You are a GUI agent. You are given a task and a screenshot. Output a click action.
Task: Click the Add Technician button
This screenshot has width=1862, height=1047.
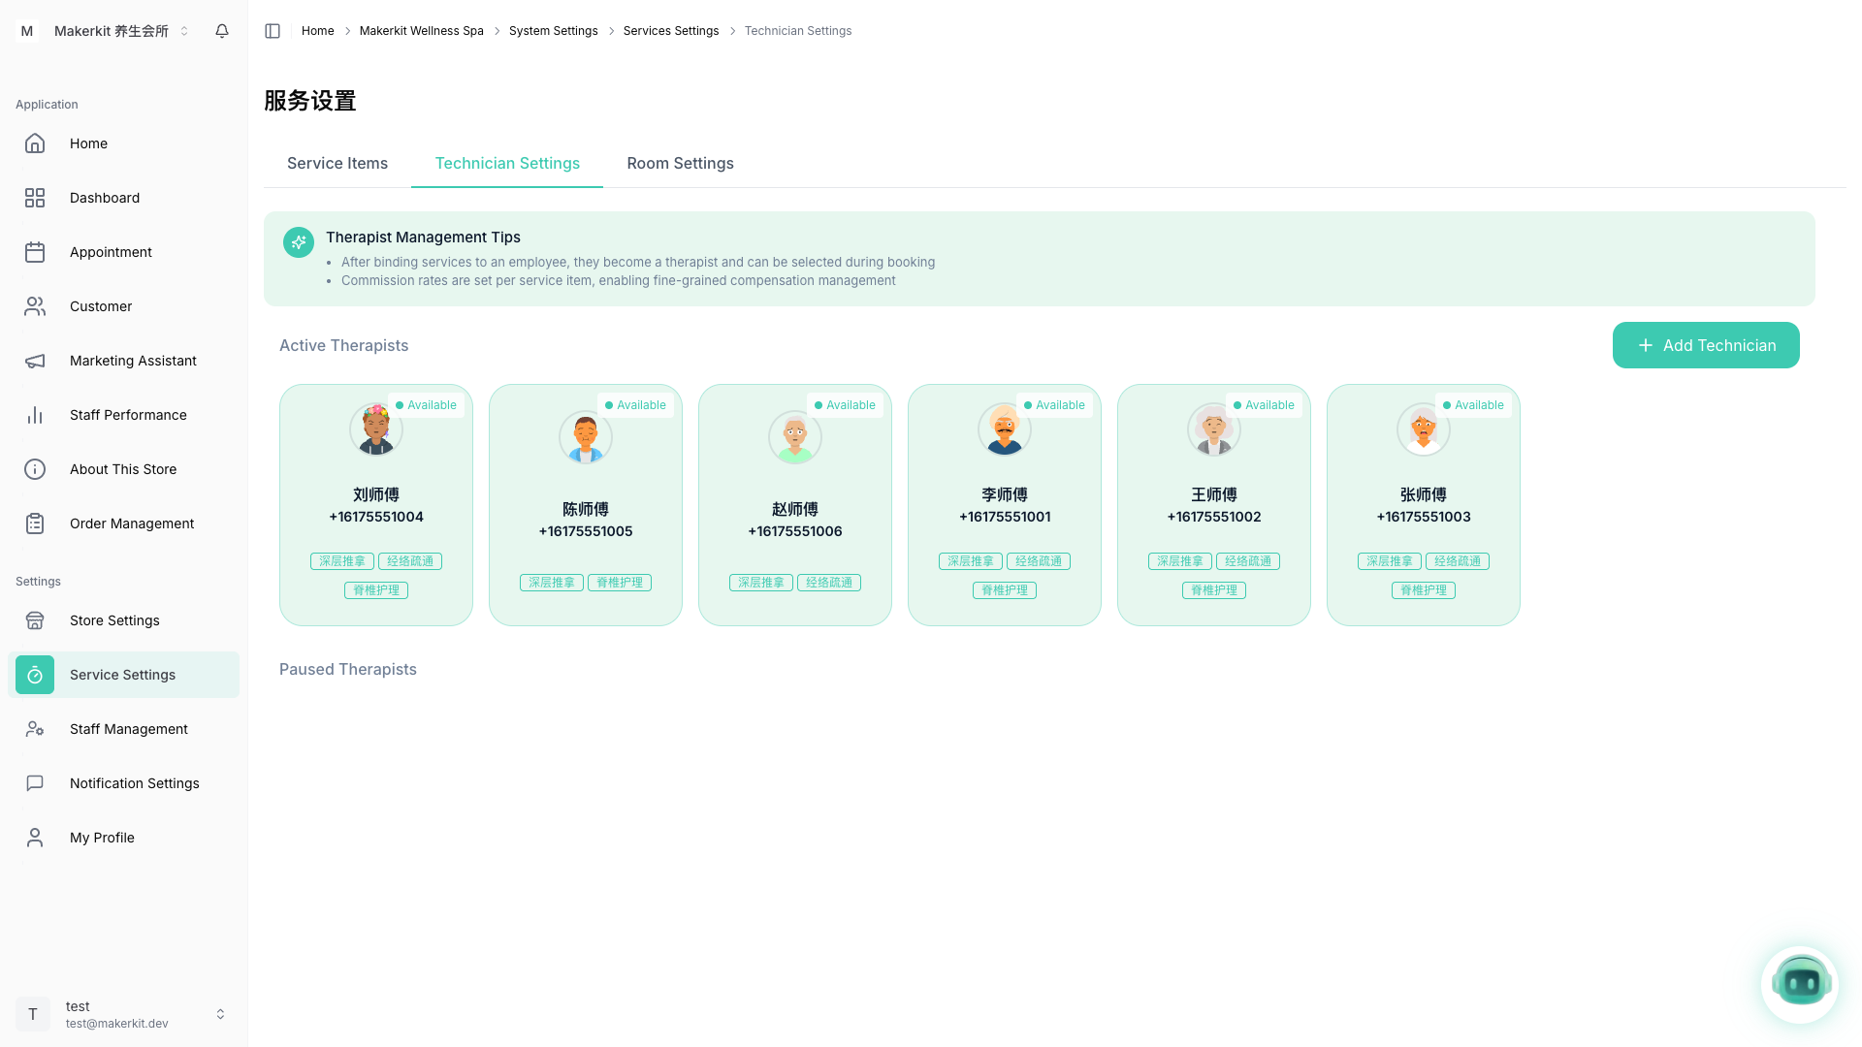pos(1705,345)
